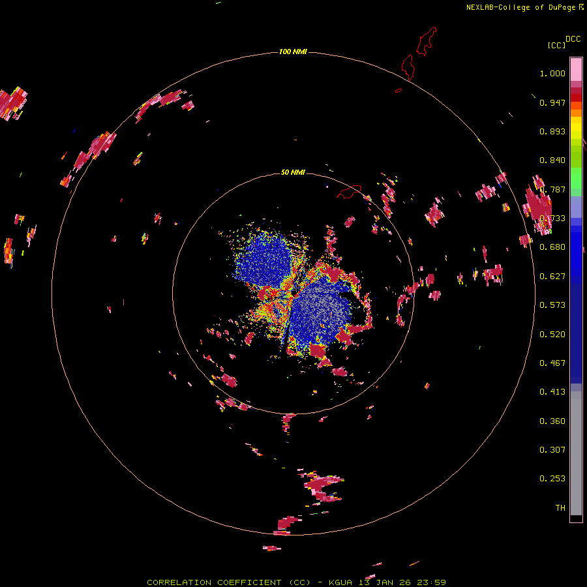This screenshot has width=587, height=587.
Task: Select the 0.947 color scale value
Action: coord(552,102)
